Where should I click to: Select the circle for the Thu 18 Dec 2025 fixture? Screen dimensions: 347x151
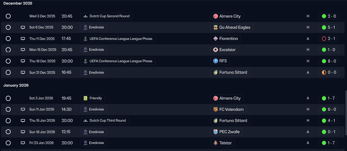[x=8, y=61]
